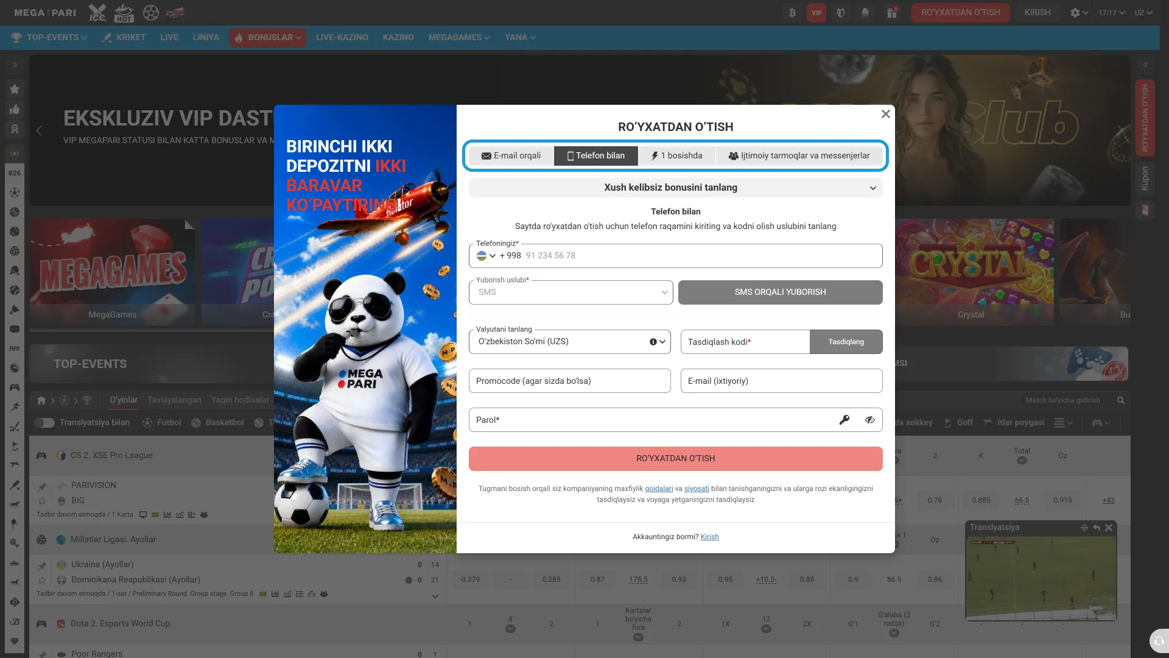Open the HOT games icon in header
The height and width of the screenshot is (658, 1169).
(x=124, y=12)
